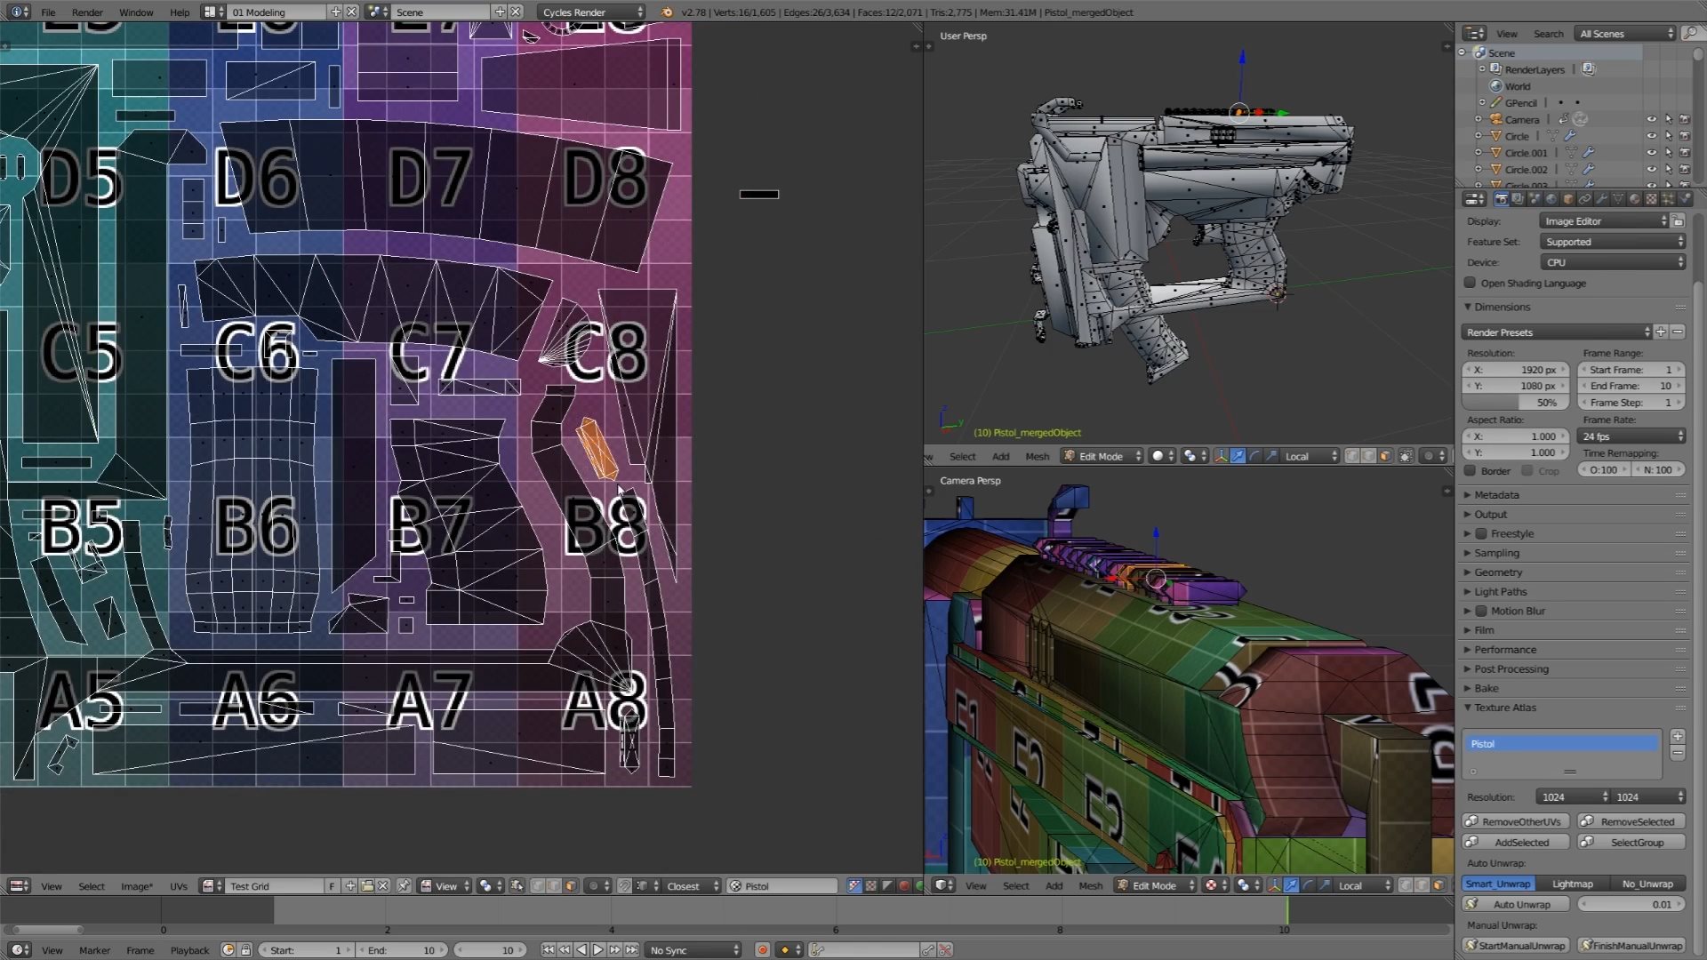Toggle visibility of Circle object
The image size is (1707, 960).
coord(1651,136)
